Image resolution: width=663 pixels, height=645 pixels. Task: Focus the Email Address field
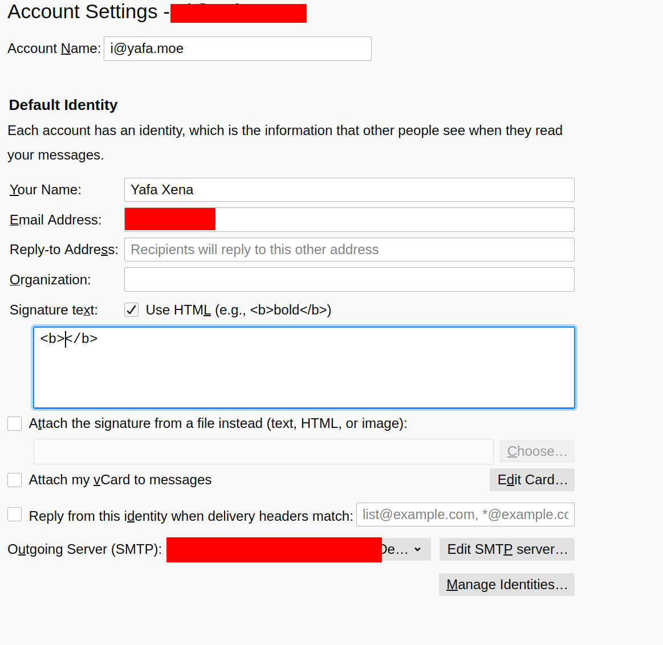point(349,219)
